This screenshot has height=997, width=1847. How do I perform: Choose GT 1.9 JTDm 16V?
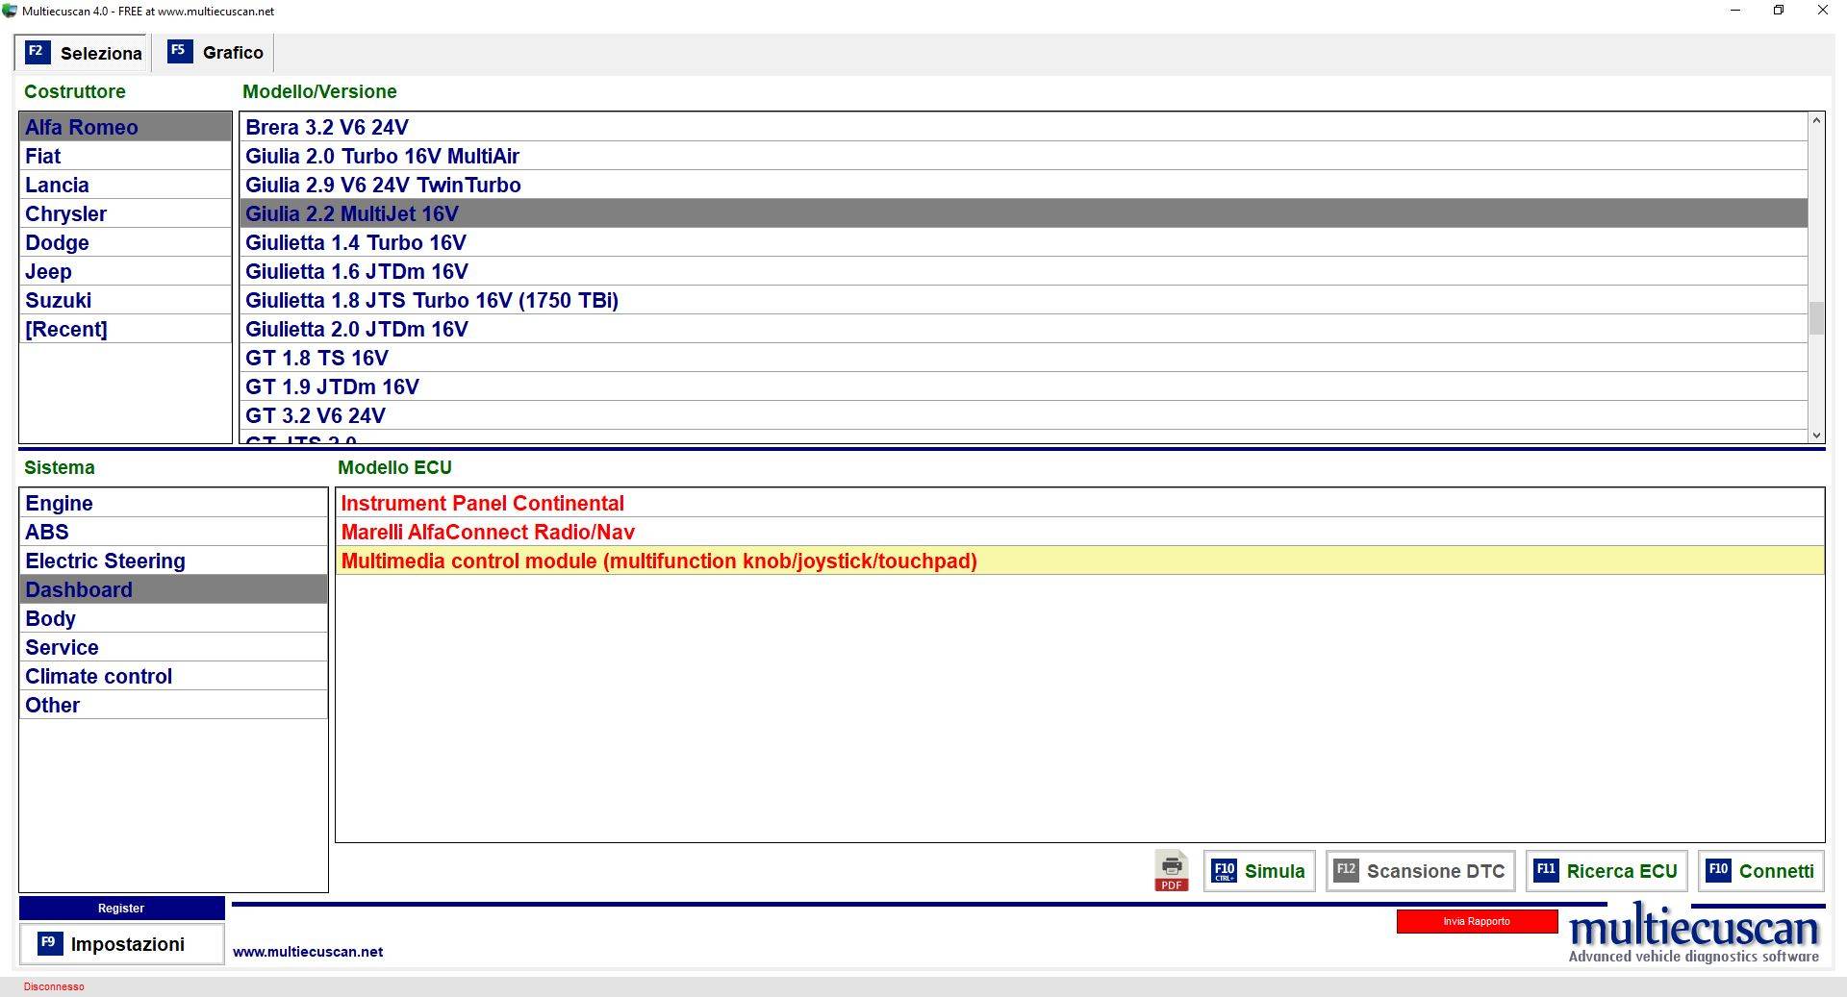pyautogui.click(x=1024, y=386)
